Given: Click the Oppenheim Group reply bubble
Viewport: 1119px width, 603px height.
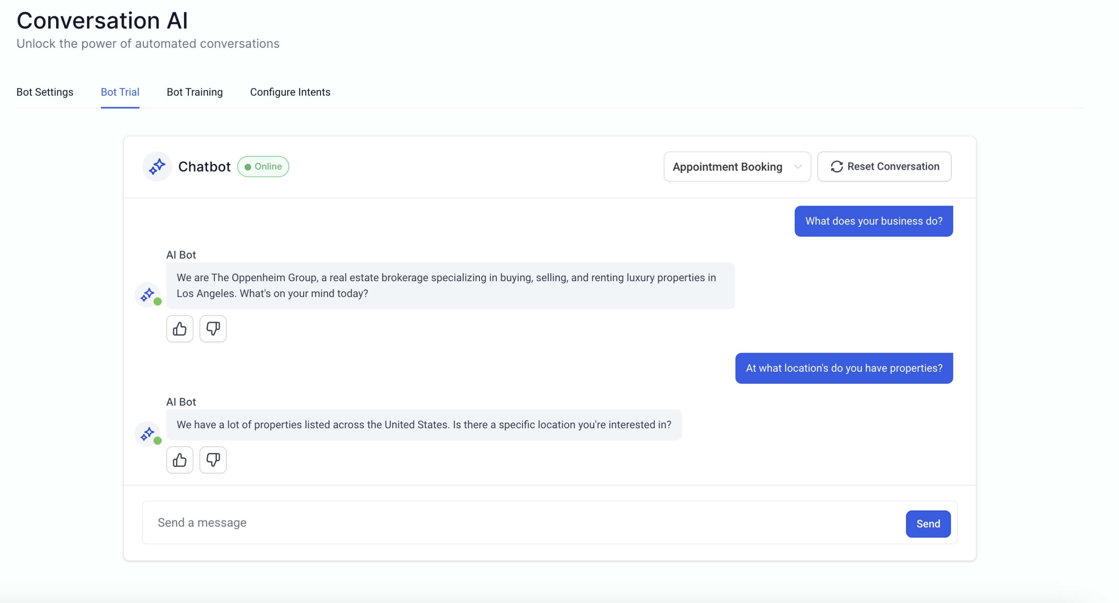Looking at the screenshot, I should pos(450,286).
